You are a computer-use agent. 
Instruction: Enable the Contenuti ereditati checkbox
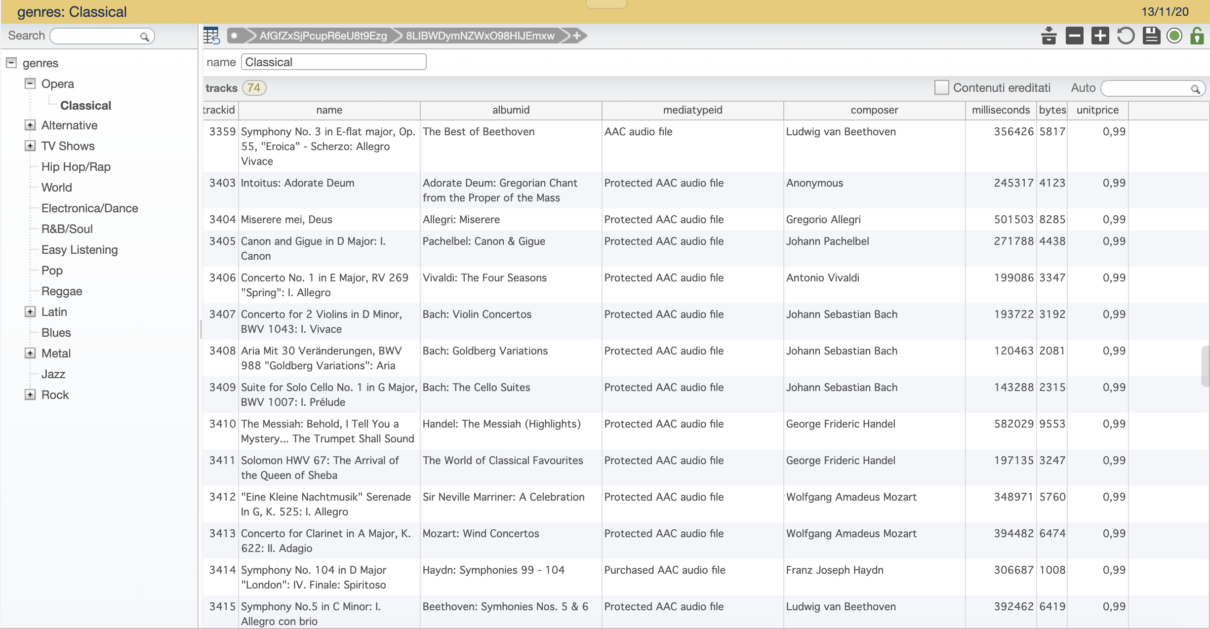tap(942, 87)
